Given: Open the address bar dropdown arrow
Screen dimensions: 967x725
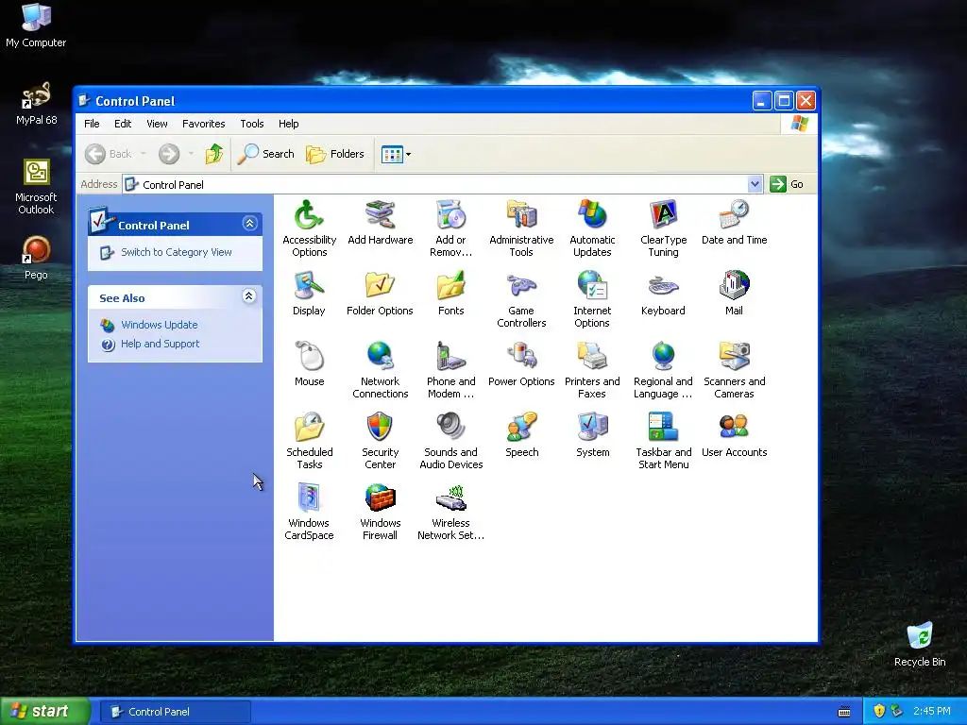Looking at the screenshot, I should 755,184.
